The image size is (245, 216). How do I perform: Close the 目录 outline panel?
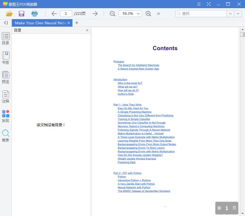coord(87,30)
